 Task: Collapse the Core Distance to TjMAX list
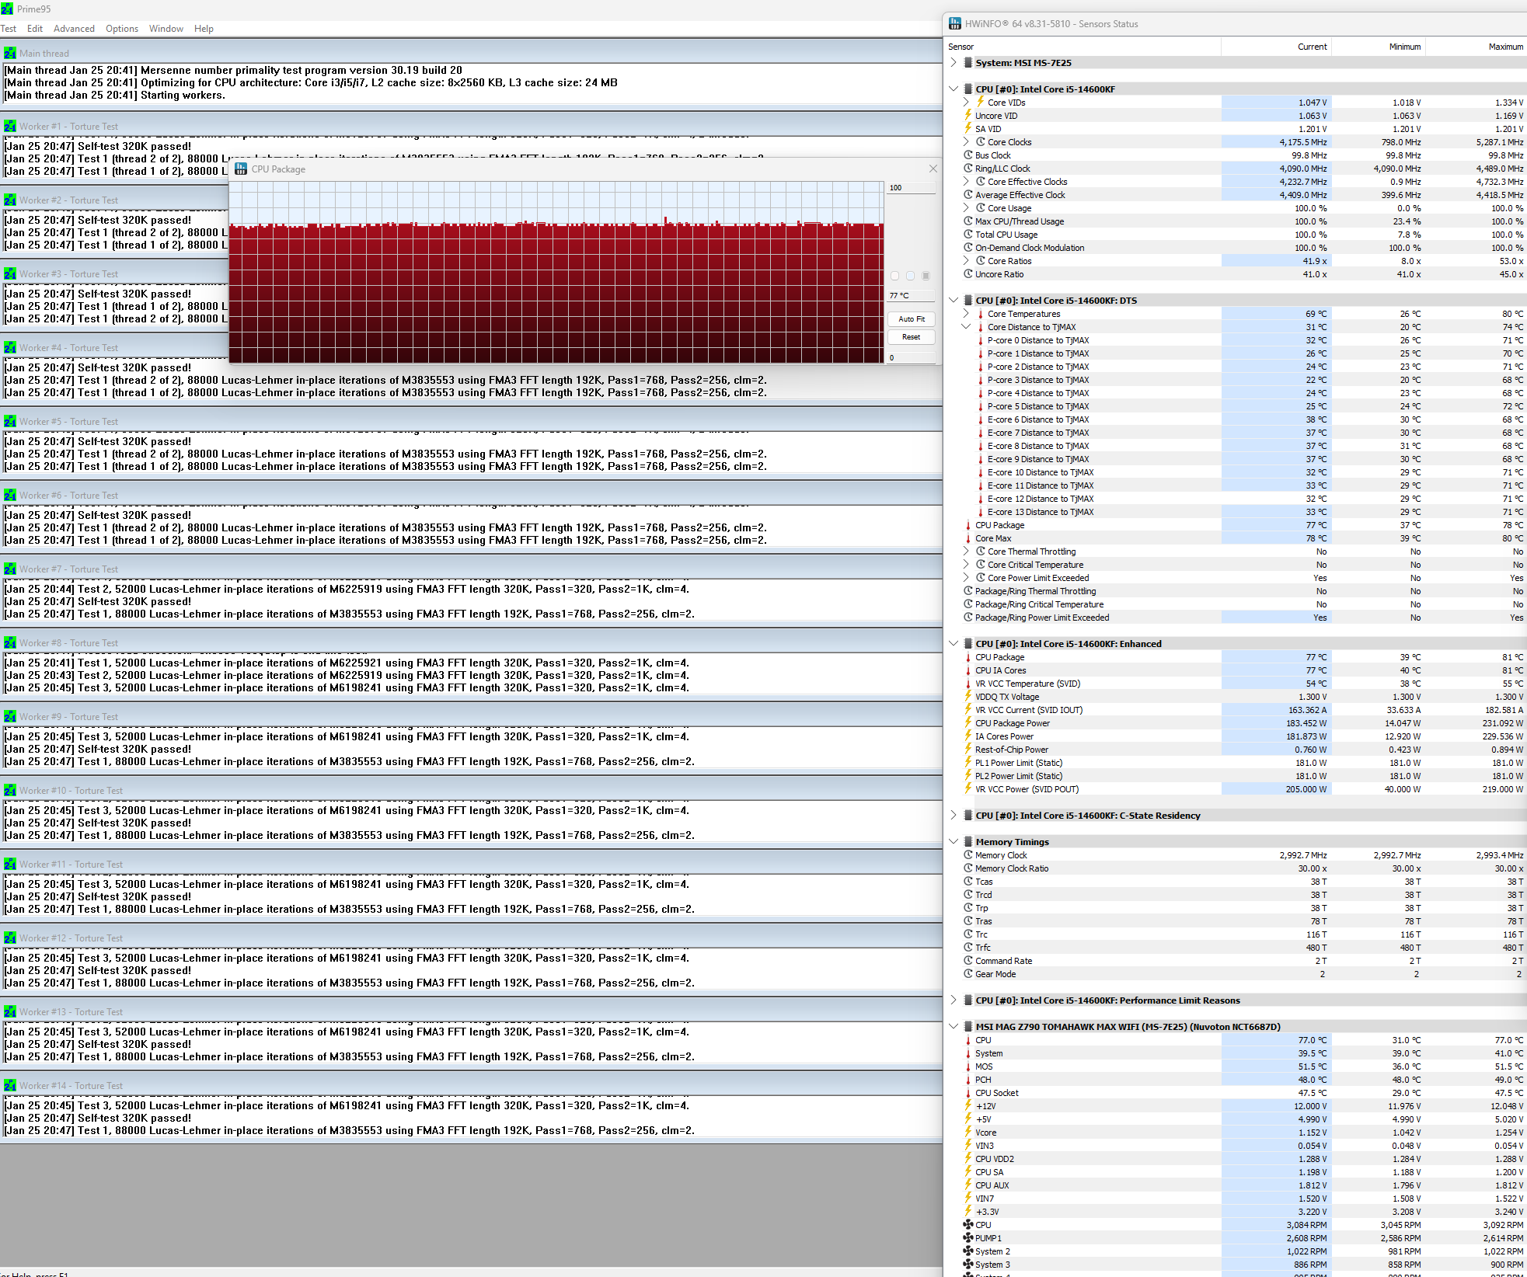[x=966, y=327]
